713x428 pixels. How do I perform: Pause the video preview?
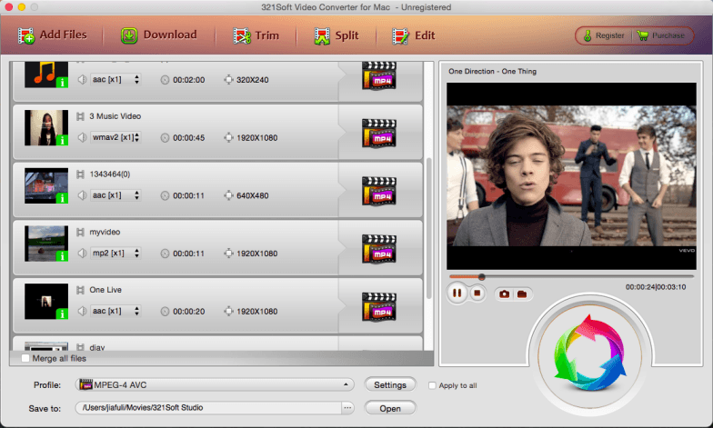(x=457, y=293)
